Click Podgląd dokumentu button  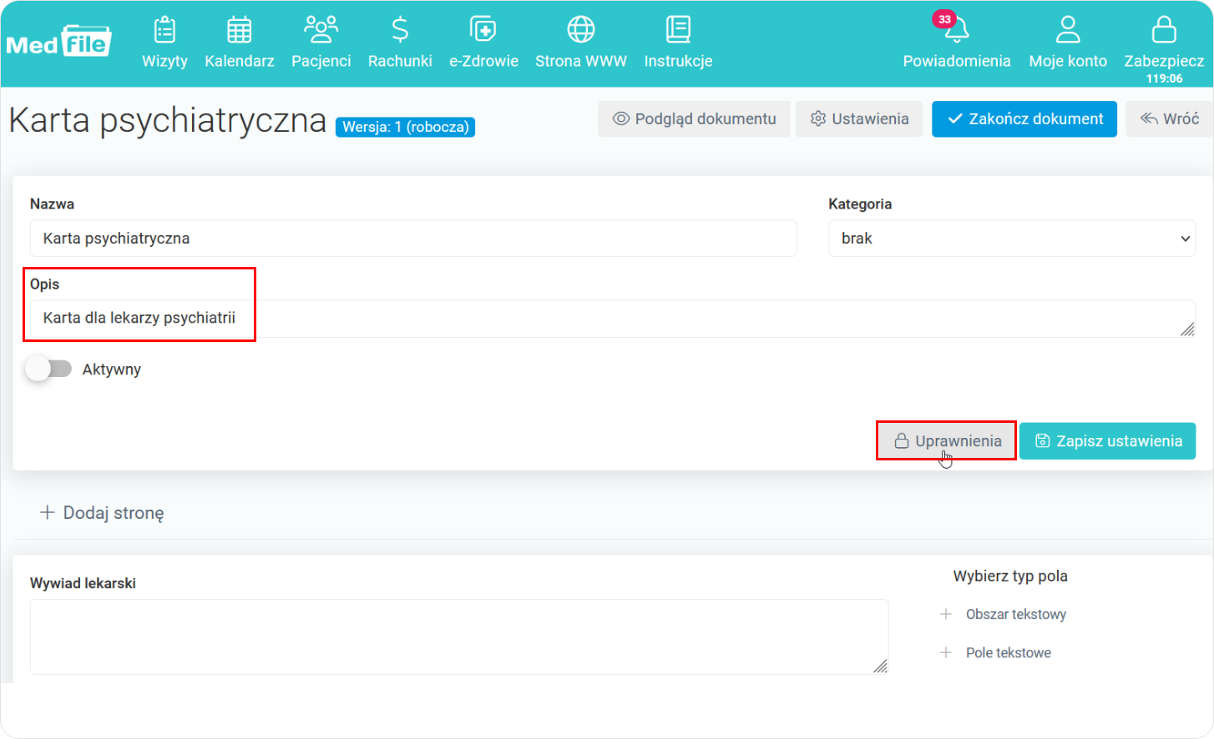tap(694, 119)
